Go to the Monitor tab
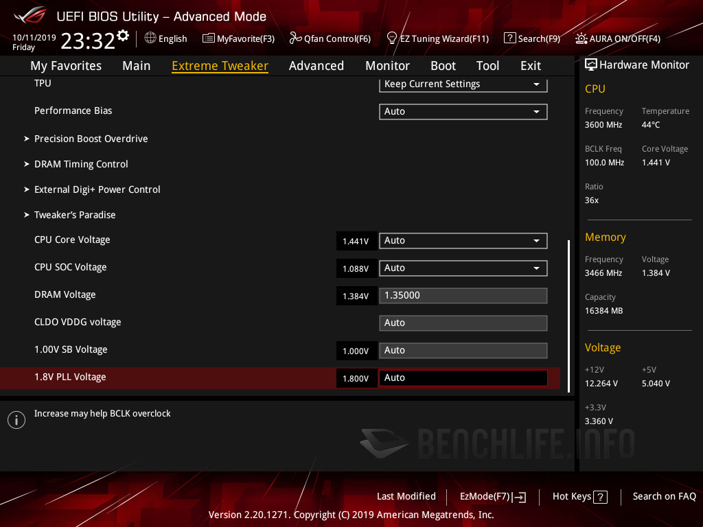This screenshot has width=703, height=527. [387, 66]
